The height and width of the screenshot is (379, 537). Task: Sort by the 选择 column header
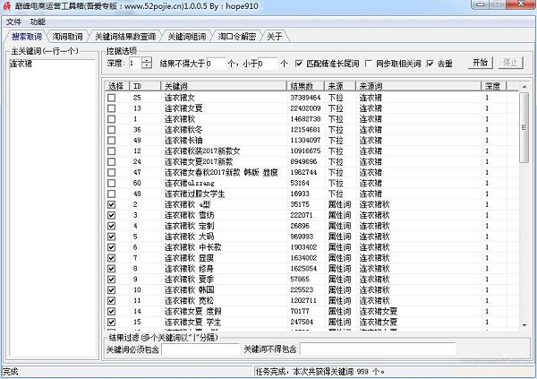(117, 86)
